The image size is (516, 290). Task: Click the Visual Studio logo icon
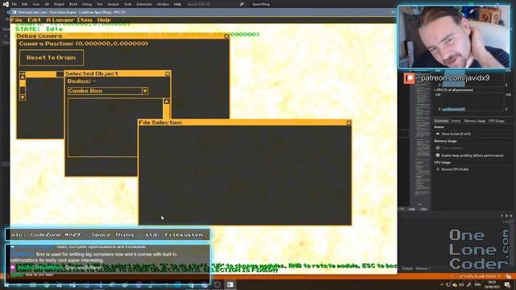(6, 4)
